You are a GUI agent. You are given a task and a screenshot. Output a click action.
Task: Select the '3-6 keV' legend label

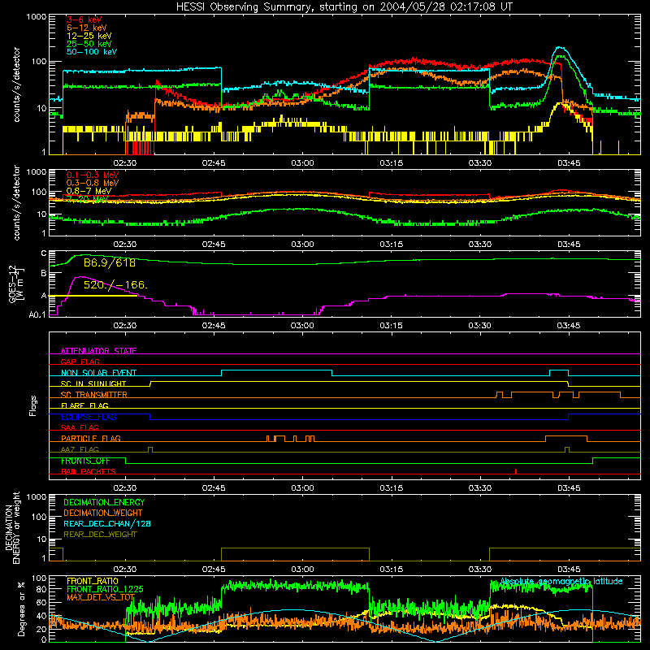pos(84,19)
